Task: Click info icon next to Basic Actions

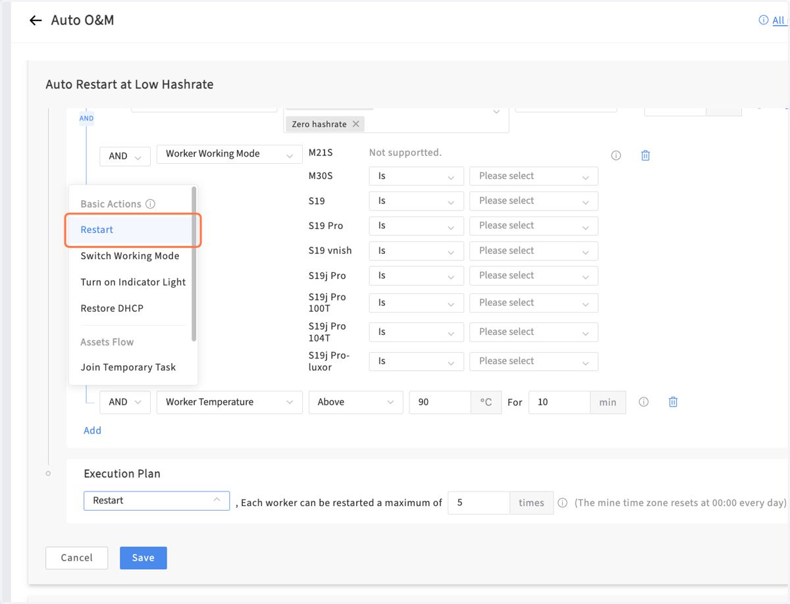Action: (151, 204)
